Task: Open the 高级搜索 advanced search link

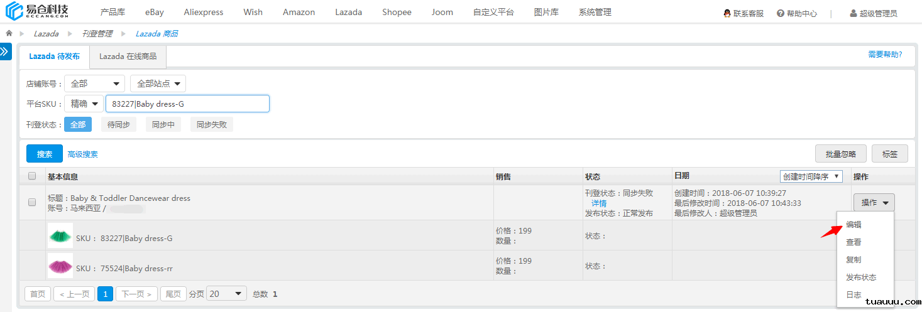Action: [82, 154]
